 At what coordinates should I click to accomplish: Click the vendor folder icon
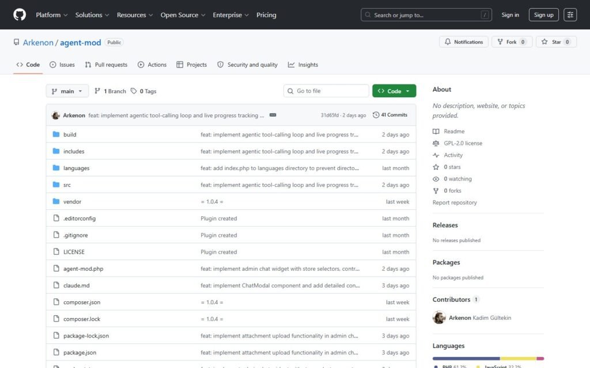tap(56, 201)
